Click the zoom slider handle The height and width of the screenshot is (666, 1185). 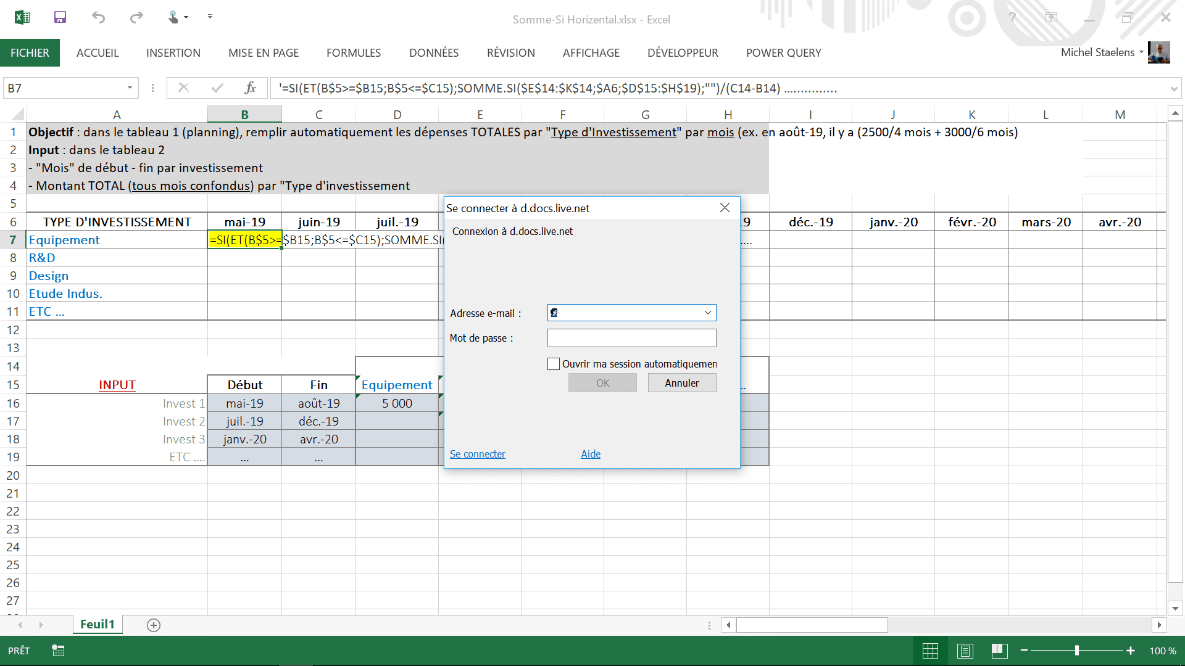pyautogui.click(x=1076, y=651)
